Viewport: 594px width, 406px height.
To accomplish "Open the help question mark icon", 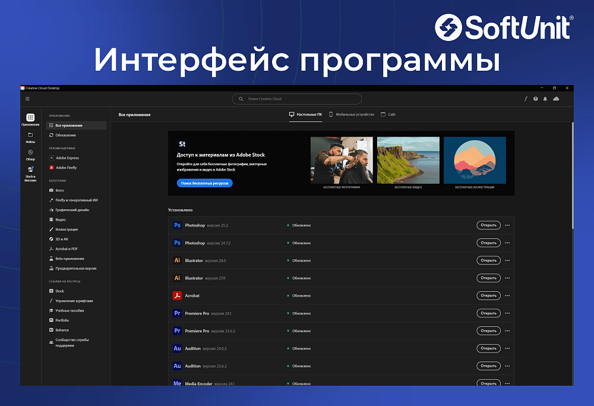I will point(536,99).
